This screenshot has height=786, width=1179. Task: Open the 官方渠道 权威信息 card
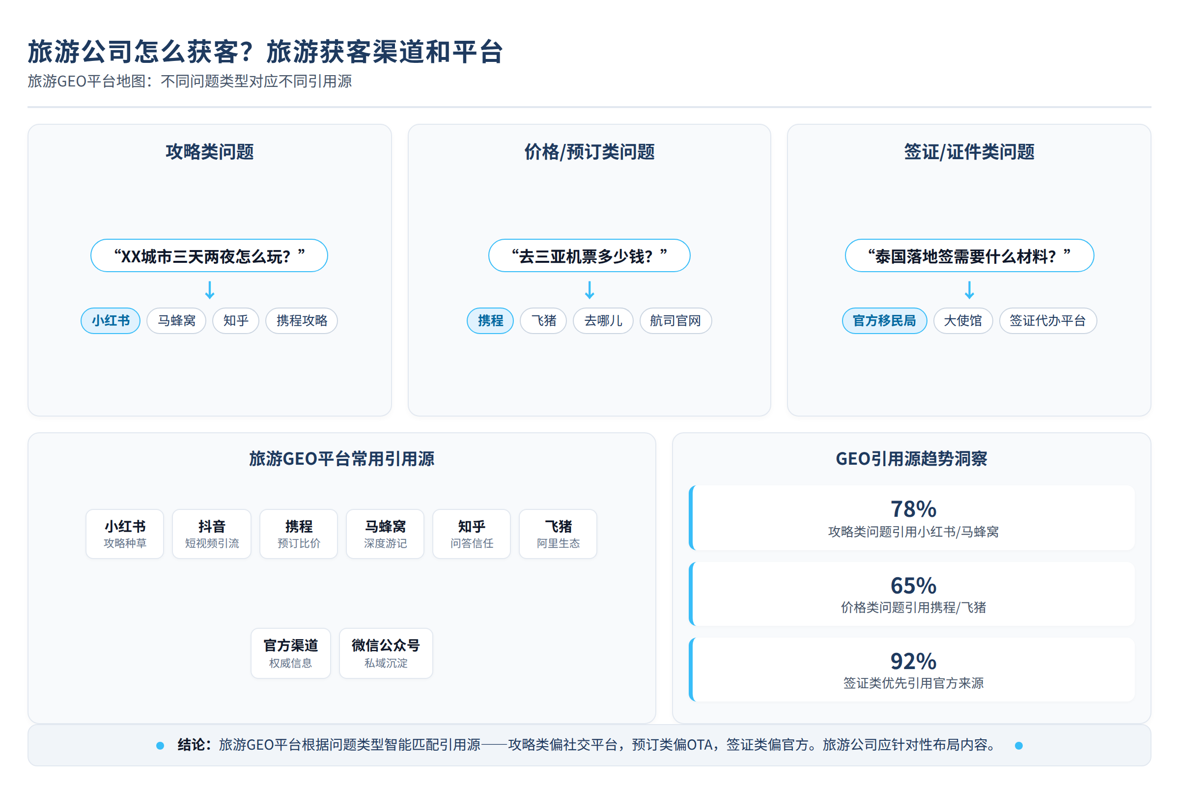[291, 653]
